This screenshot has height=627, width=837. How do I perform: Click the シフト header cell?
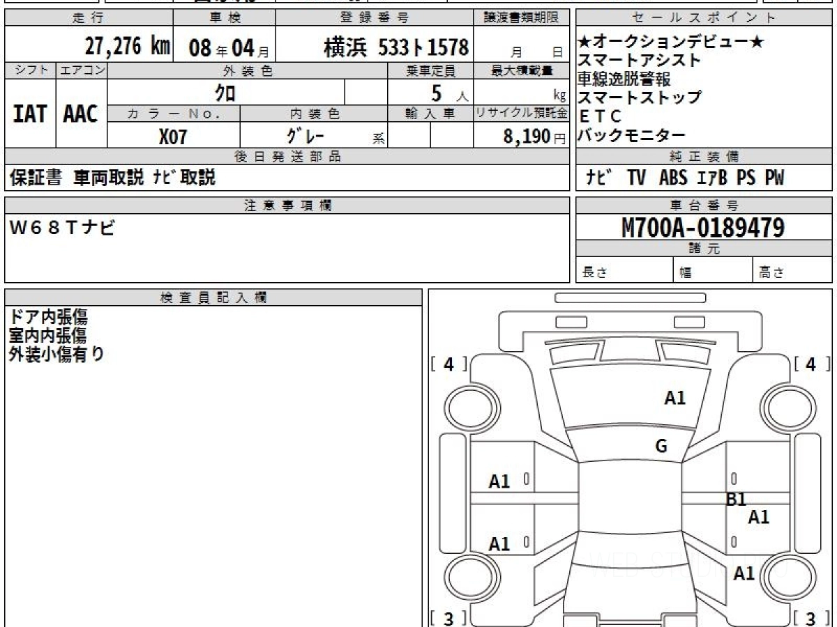(x=30, y=70)
